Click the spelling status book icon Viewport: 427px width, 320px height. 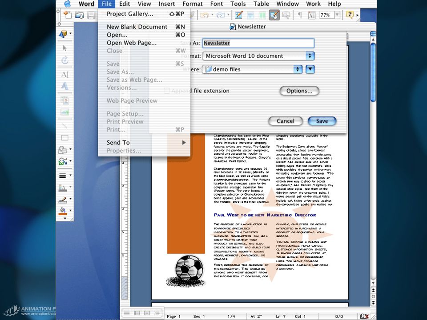tap(364, 316)
